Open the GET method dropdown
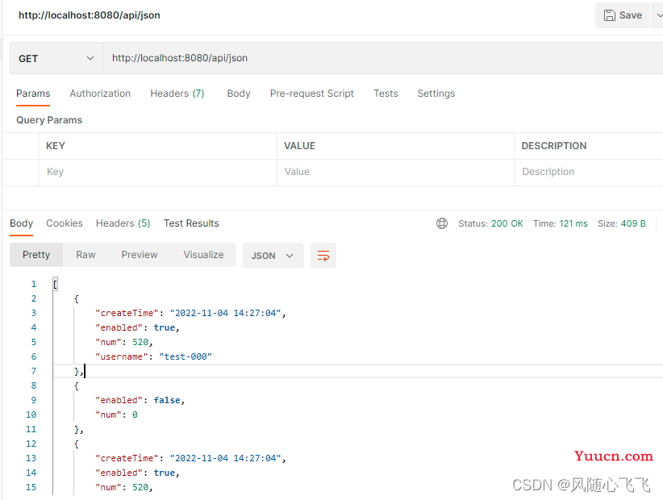 tap(56, 58)
